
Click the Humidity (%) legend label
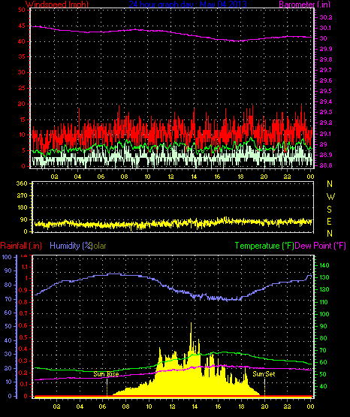(71, 246)
